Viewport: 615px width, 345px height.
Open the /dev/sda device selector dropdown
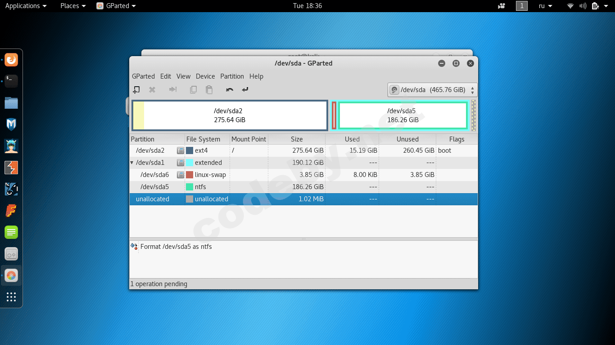432,90
